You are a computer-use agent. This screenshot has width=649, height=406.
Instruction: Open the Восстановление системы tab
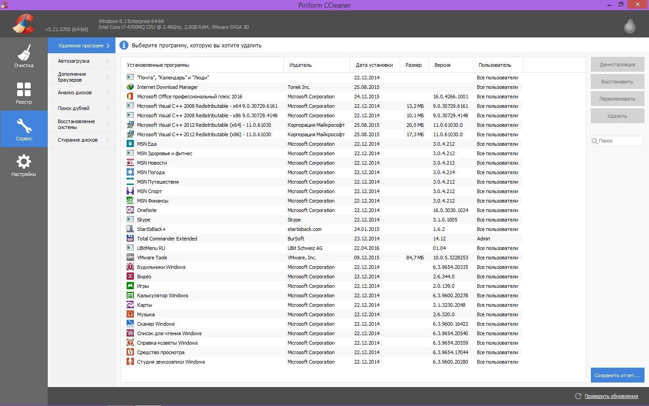click(82, 124)
